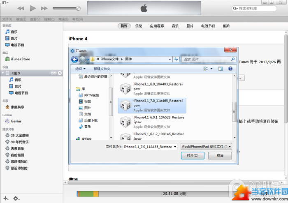Click the refresh folder button
This screenshot has height=203, width=288.
[x=176, y=59]
